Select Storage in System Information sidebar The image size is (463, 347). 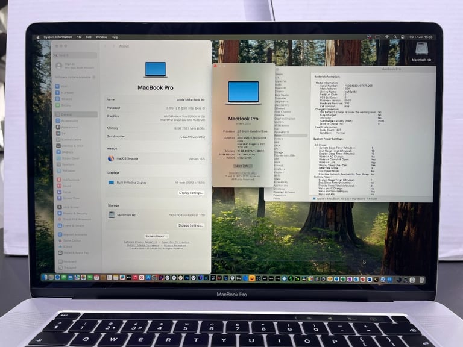click(279, 152)
